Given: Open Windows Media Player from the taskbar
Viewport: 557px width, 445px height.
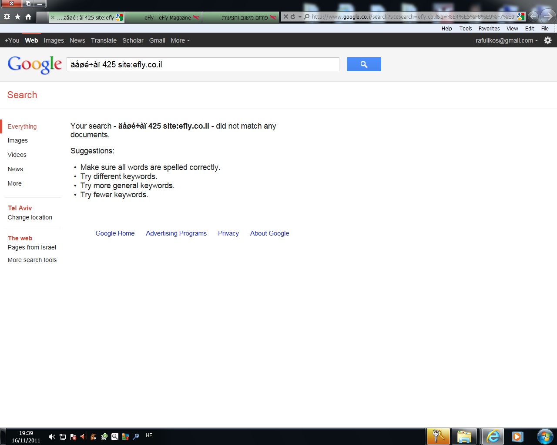Looking at the screenshot, I should tap(517, 436).
